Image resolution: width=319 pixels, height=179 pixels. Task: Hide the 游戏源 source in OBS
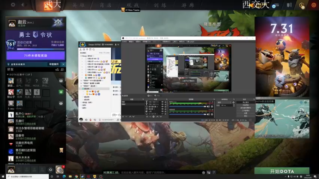click(162, 109)
